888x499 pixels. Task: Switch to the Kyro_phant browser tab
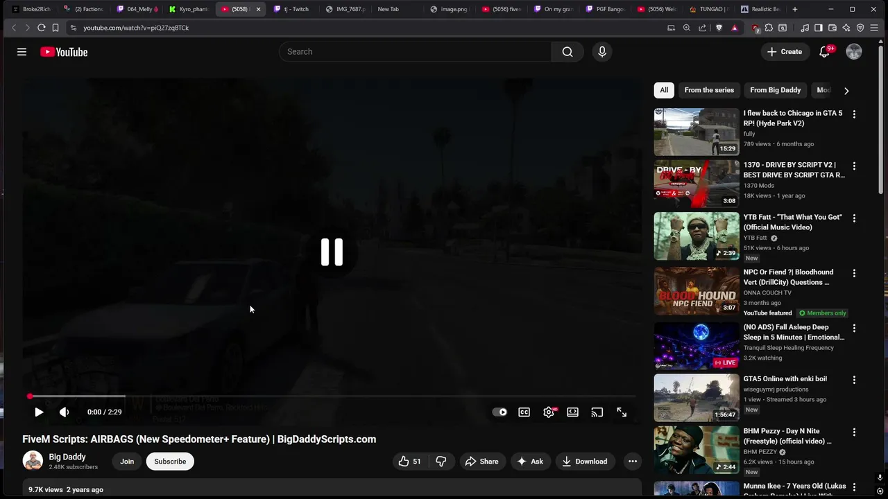[x=189, y=9]
